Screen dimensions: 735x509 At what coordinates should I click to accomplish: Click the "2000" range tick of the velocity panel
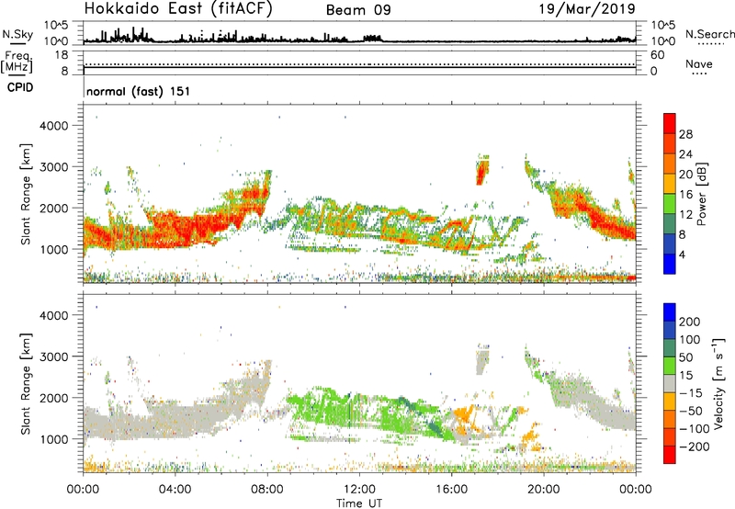pos(54,398)
